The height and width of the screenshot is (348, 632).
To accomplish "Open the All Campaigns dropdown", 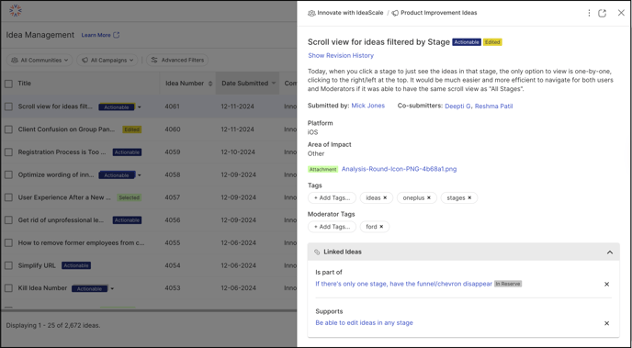I will point(107,60).
